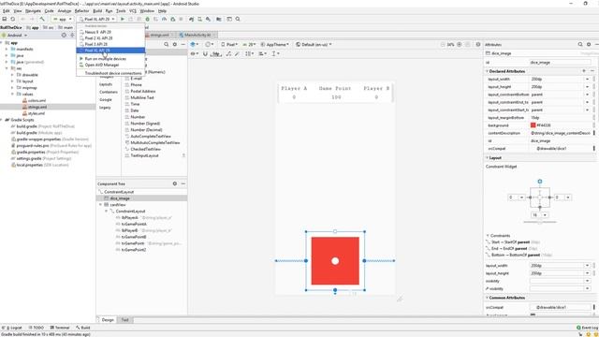Open the Event Log in the status bar
The image size is (599, 337).
coord(587,328)
